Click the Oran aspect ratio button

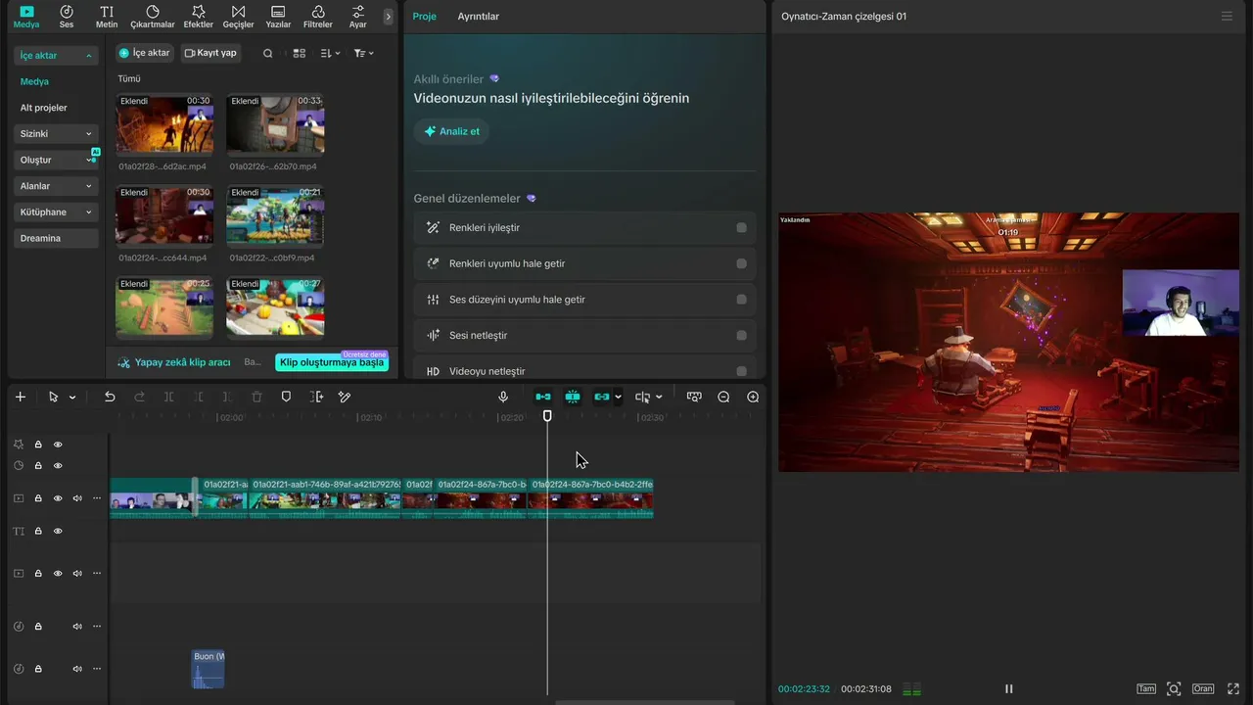tap(1203, 689)
